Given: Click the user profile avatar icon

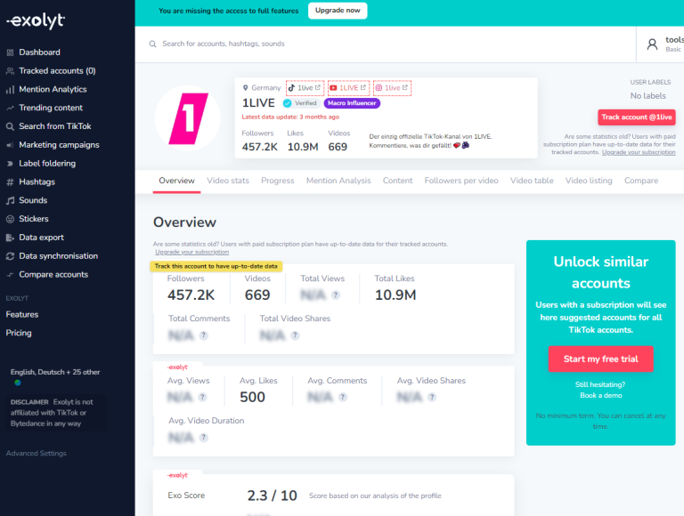Looking at the screenshot, I should tap(652, 44).
